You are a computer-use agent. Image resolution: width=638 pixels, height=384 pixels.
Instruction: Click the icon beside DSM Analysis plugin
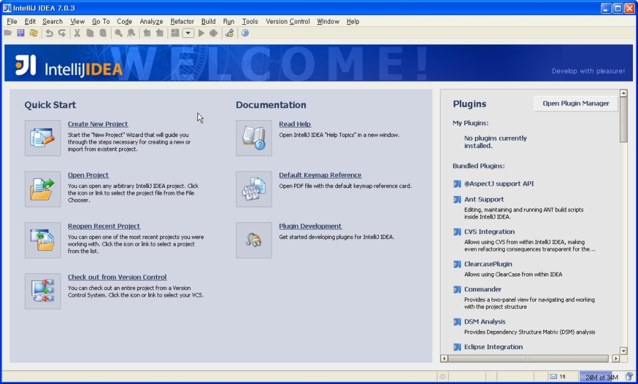[457, 322]
